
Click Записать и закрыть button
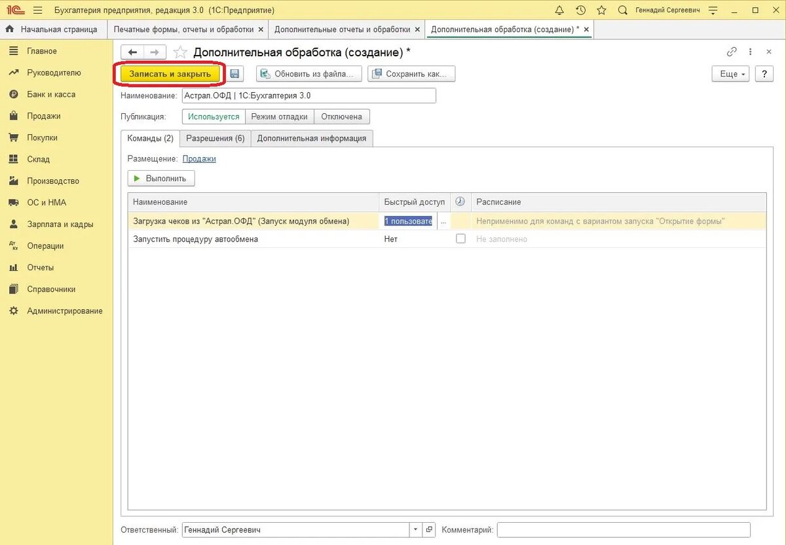tap(170, 74)
